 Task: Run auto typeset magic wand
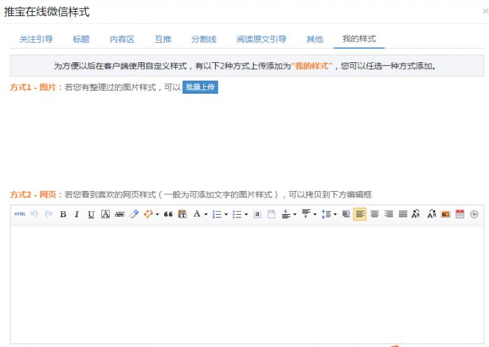coord(148,214)
